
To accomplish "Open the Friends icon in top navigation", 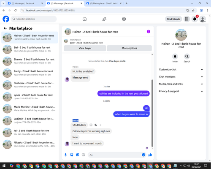I will (x=104, y=19).
